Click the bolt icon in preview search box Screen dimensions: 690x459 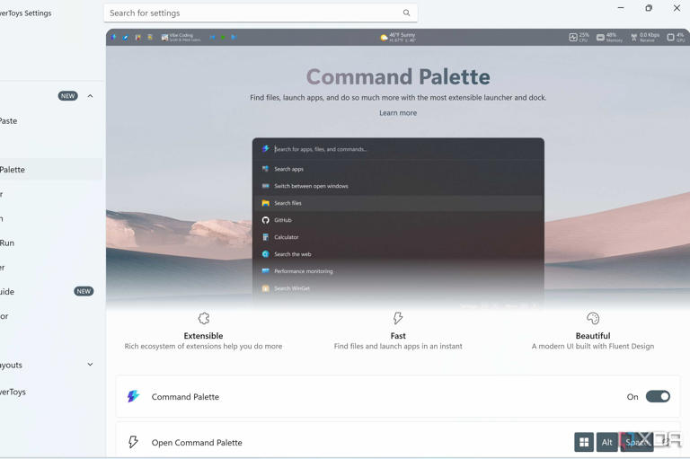[265, 149]
